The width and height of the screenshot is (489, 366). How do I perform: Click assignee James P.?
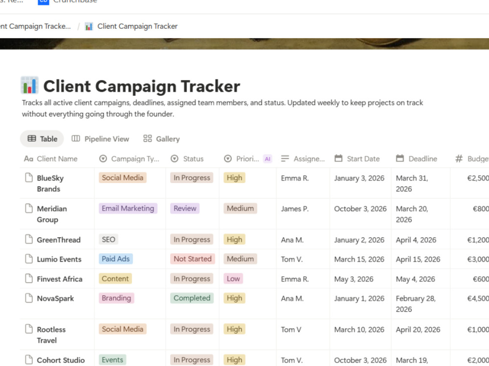295,209
